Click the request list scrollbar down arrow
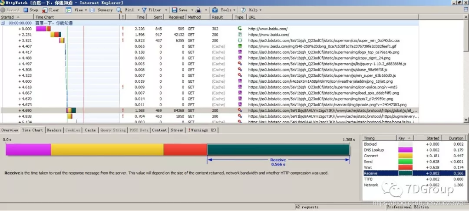The width and height of the screenshot is (469, 211). (x=466, y=120)
